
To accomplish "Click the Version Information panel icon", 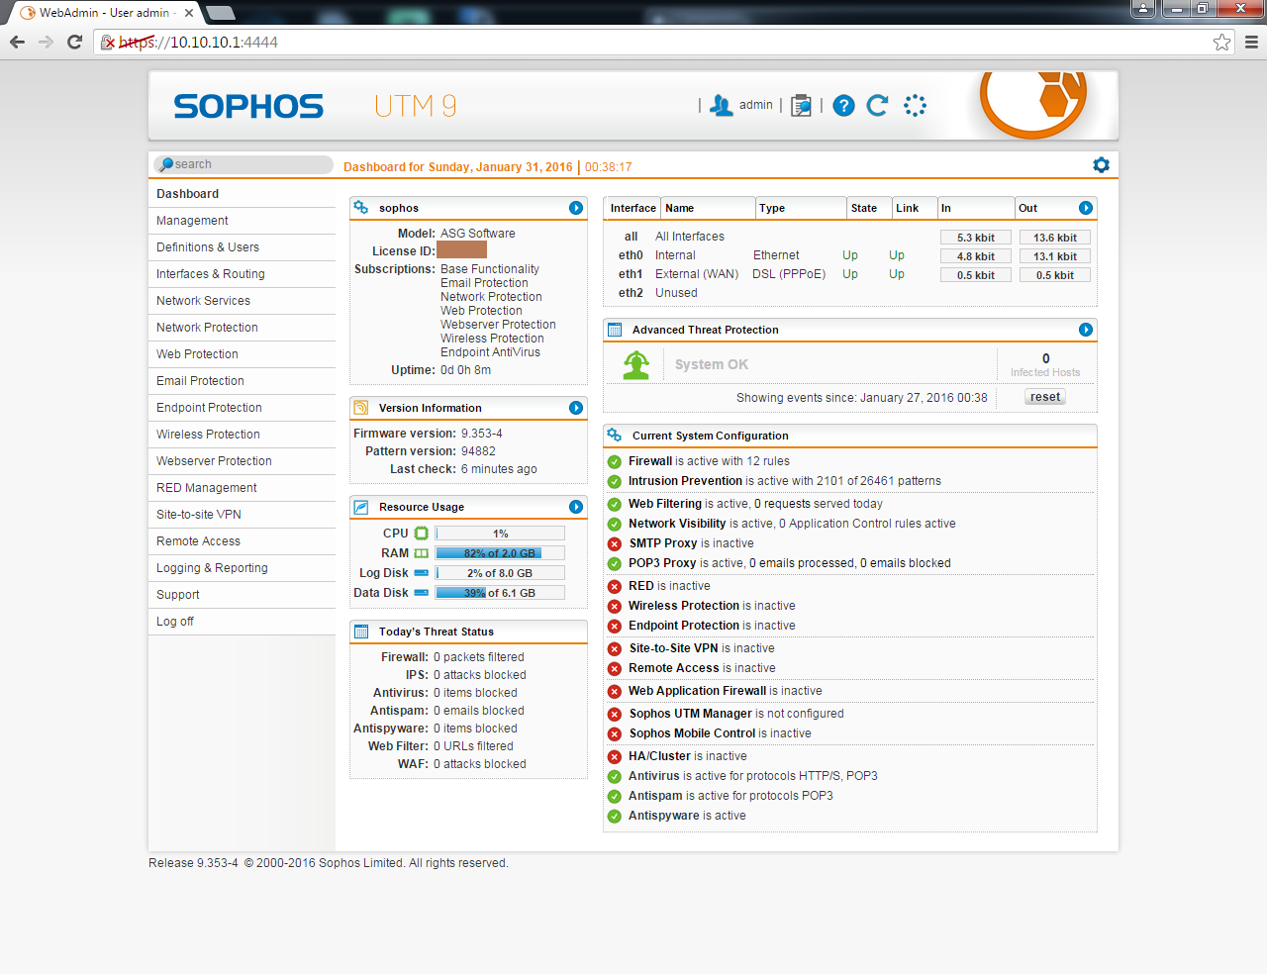I will 361,408.
